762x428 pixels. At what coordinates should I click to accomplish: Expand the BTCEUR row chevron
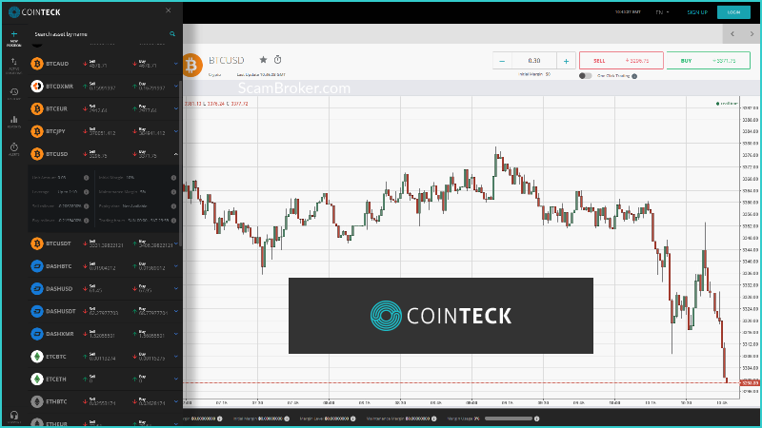pyautogui.click(x=176, y=108)
